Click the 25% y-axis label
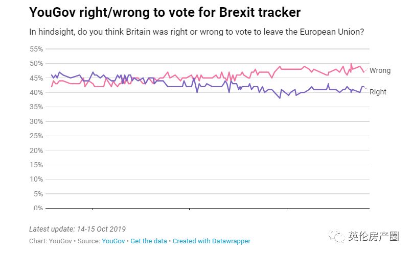The image size is (412, 254). click(37, 136)
